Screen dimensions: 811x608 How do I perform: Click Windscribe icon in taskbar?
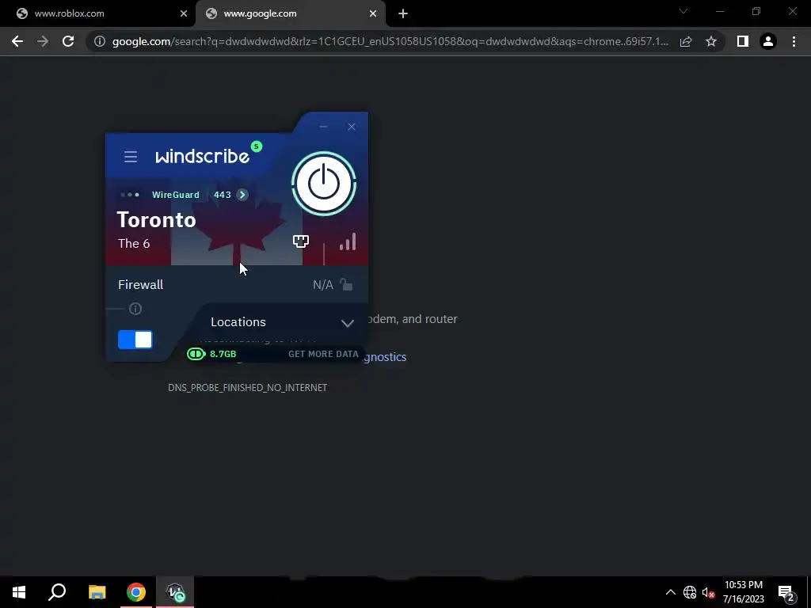coord(175,592)
